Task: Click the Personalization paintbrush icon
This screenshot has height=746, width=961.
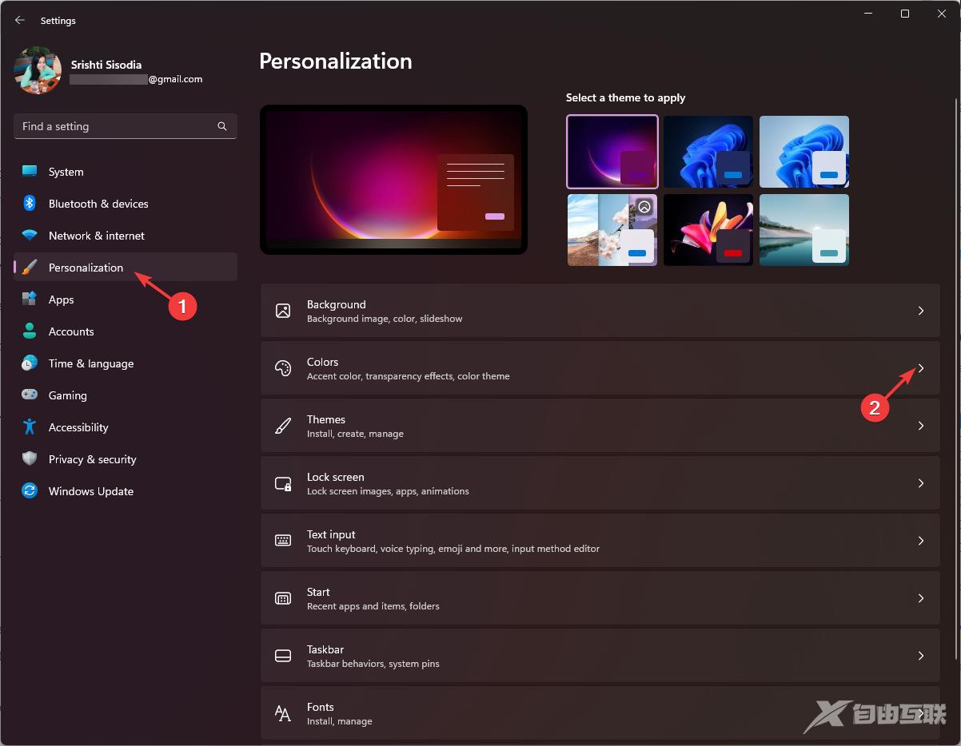Action: (x=30, y=268)
